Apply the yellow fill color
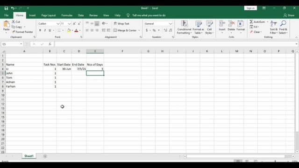This screenshot has width=299, height=168. point(69,30)
